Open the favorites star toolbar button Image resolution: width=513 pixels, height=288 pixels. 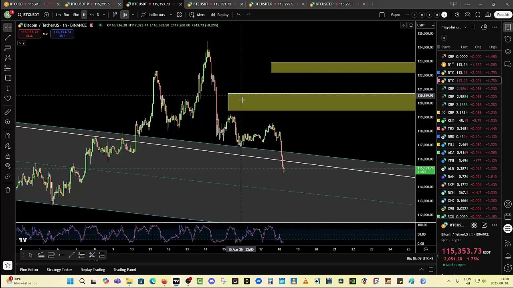[8, 265]
